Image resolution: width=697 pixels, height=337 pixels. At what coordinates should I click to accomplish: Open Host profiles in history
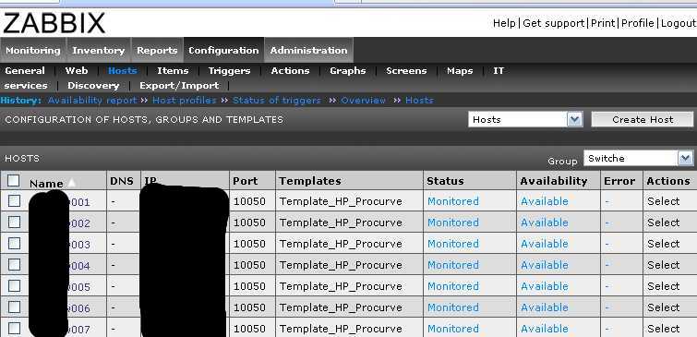184,101
